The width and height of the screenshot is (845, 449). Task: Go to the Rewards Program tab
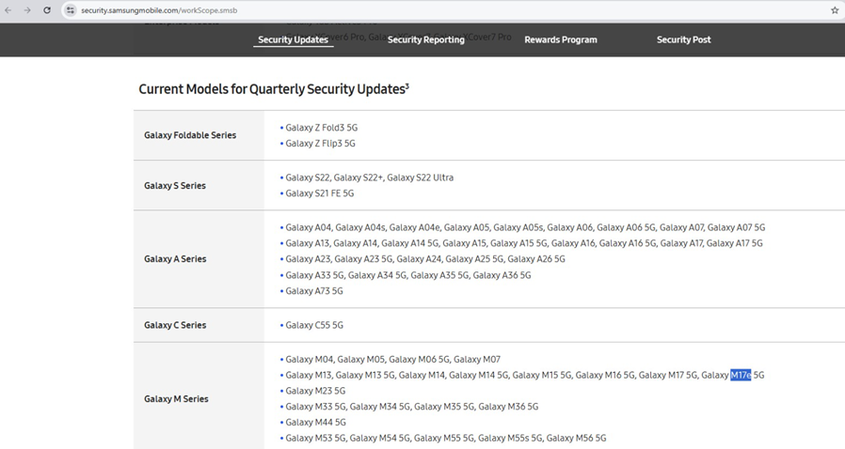click(x=560, y=39)
